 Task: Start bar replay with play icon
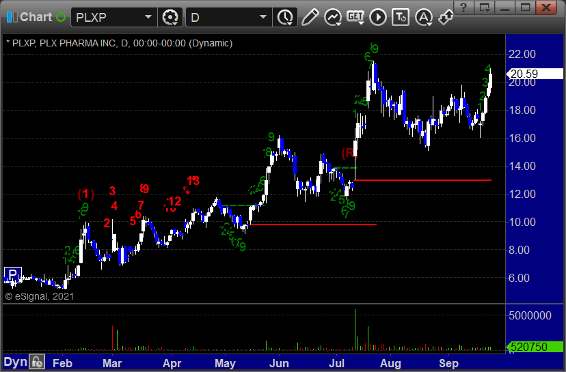(x=378, y=17)
